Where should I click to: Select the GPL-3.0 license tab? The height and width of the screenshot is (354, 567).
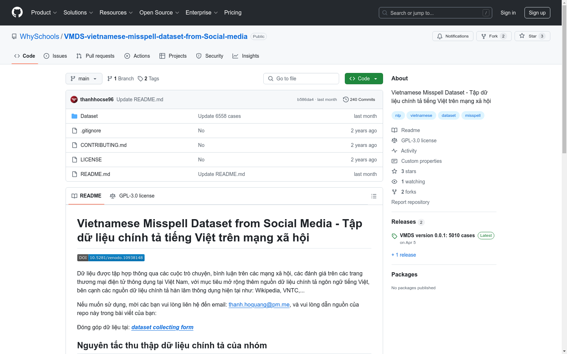tap(132, 196)
